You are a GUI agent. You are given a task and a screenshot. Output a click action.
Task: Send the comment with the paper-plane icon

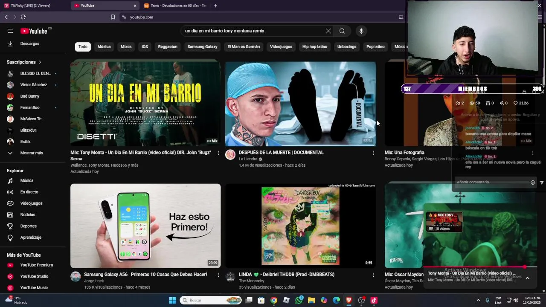[x=542, y=182]
